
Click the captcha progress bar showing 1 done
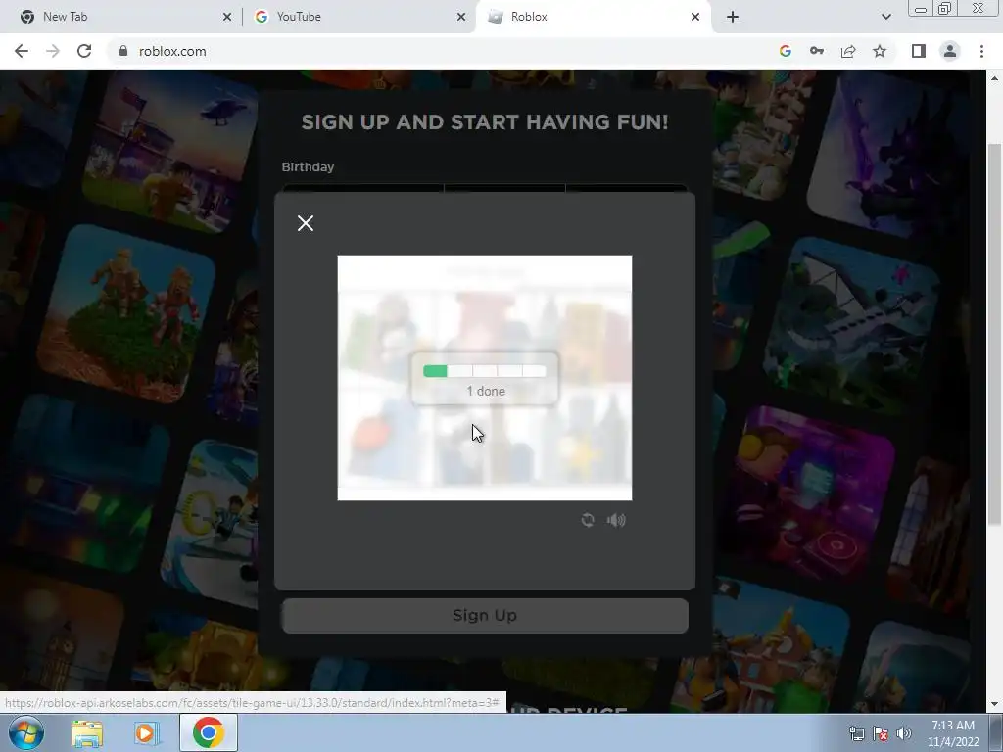484,371
